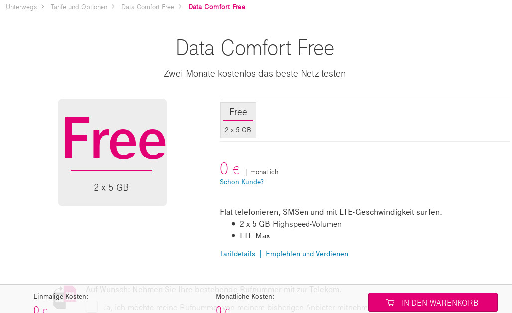This screenshot has width=512, height=313.
Task: Add the tariff via IN DEN WARENKORB
Action: (x=432, y=303)
